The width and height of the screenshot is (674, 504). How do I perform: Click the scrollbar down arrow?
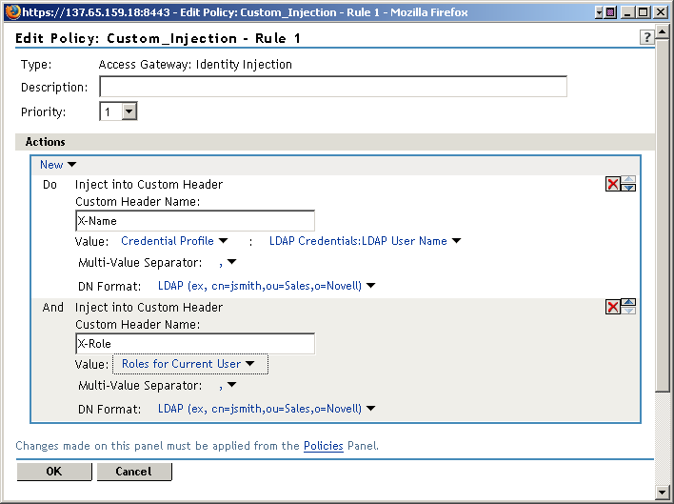[x=664, y=493]
